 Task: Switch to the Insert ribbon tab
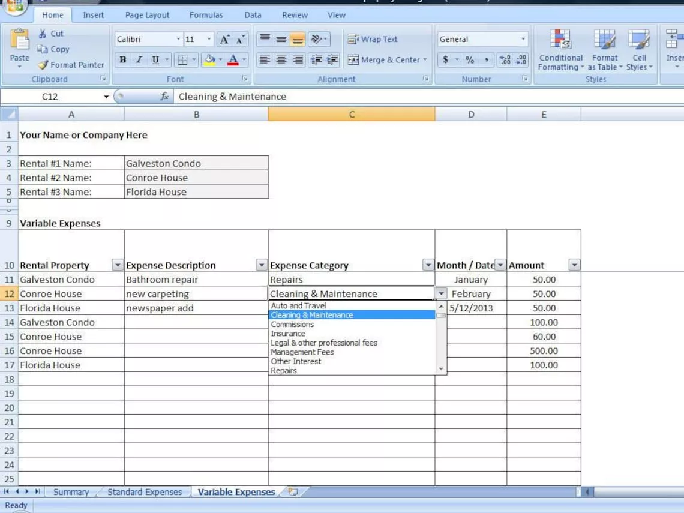tap(94, 15)
